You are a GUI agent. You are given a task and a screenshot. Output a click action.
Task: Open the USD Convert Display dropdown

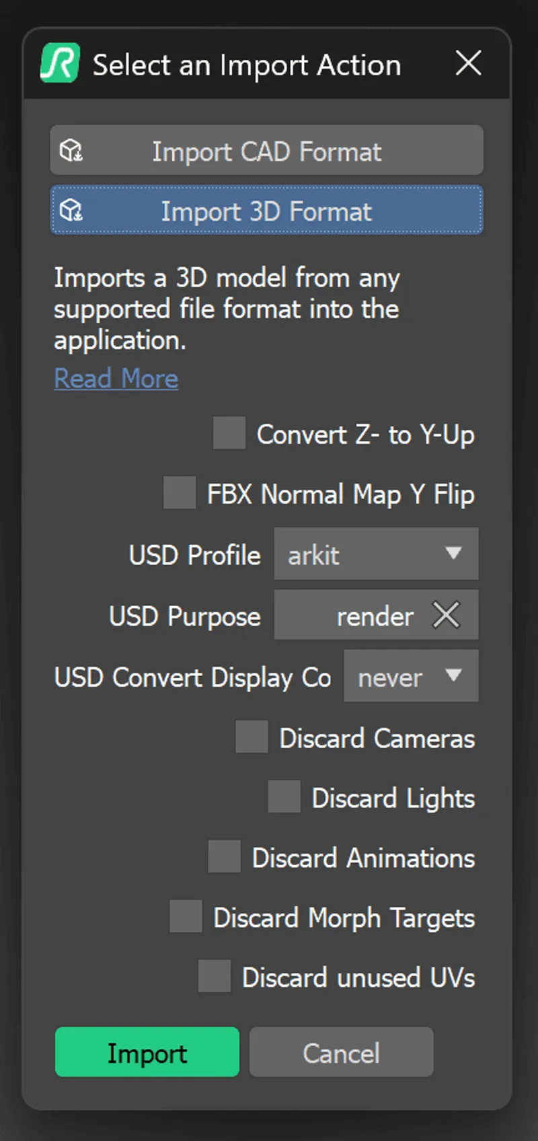point(411,676)
